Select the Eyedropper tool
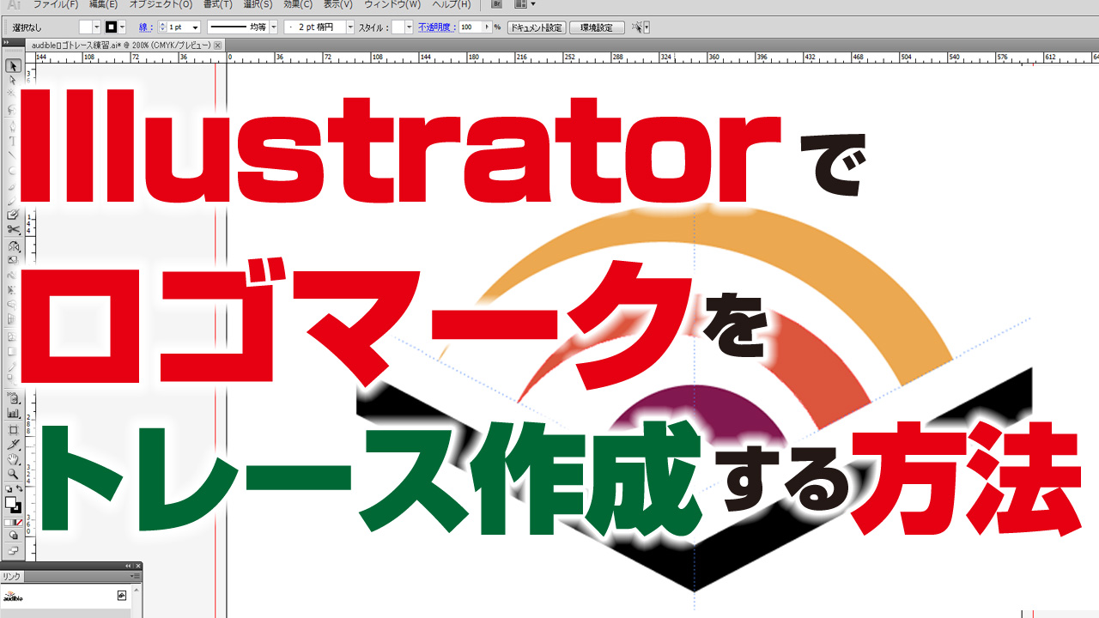Image resolution: width=1099 pixels, height=618 pixels. tap(13, 367)
